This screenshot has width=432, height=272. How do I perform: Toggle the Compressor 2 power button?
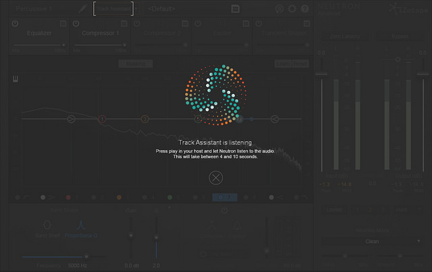[137, 24]
